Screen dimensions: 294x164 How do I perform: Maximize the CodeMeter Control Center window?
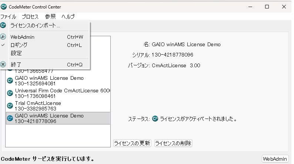coord(267,7)
